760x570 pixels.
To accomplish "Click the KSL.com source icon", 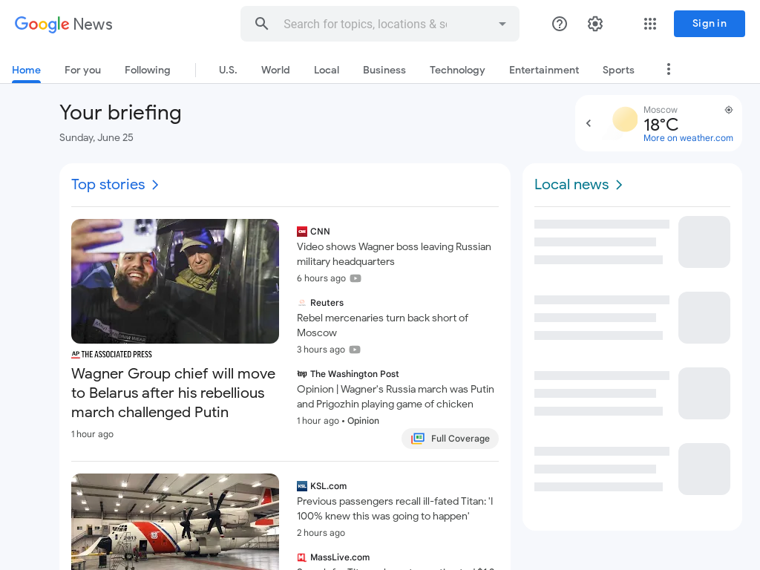I will pos(302,486).
